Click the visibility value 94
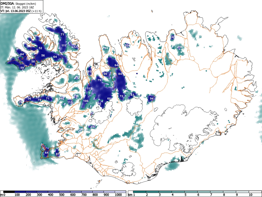Viewport: 262px width, 197px height. pos(151,98)
